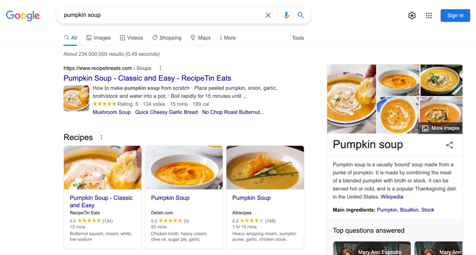
Task: Share the Pumpkin soup knowledge panel
Action: (x=449, y=145)
